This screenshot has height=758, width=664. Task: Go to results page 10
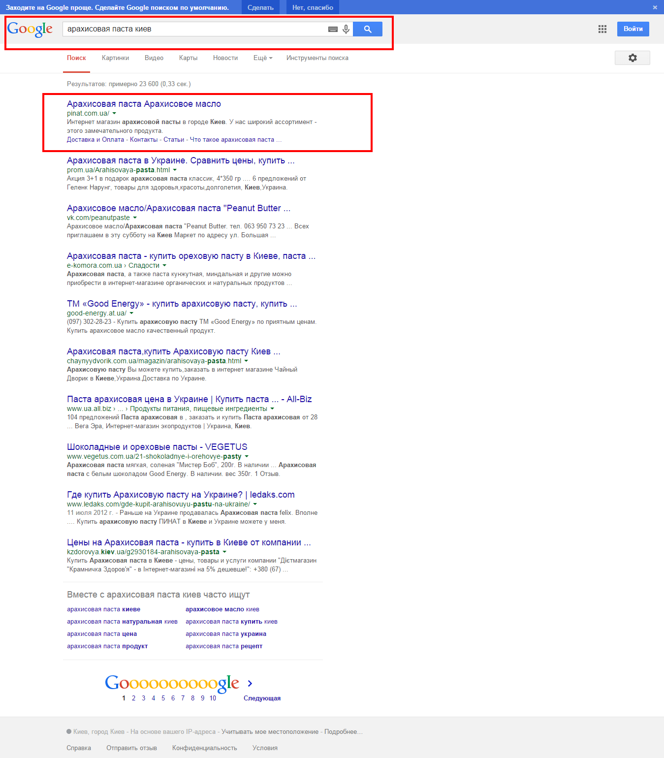pos(213,698)
